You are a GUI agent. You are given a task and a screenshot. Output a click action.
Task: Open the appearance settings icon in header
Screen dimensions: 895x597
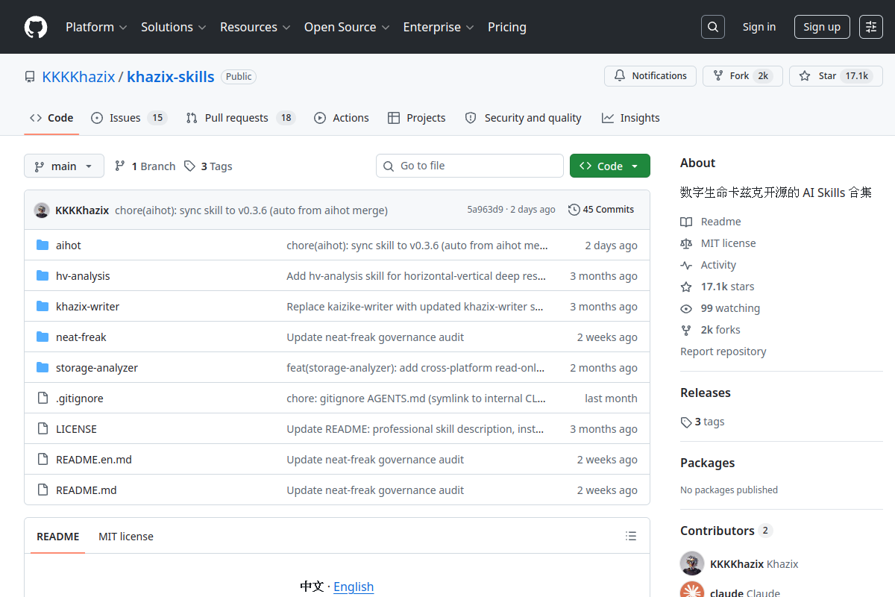pos(871,27)
